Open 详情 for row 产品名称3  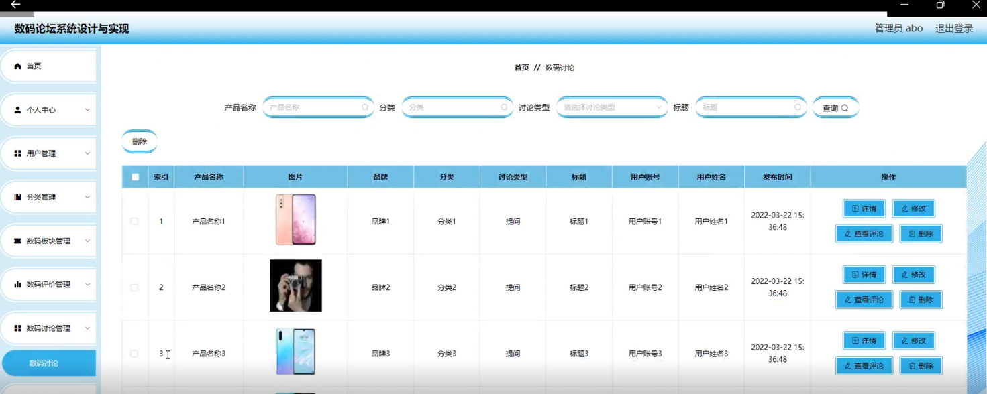pyautogui.click(x=864, y=341)
